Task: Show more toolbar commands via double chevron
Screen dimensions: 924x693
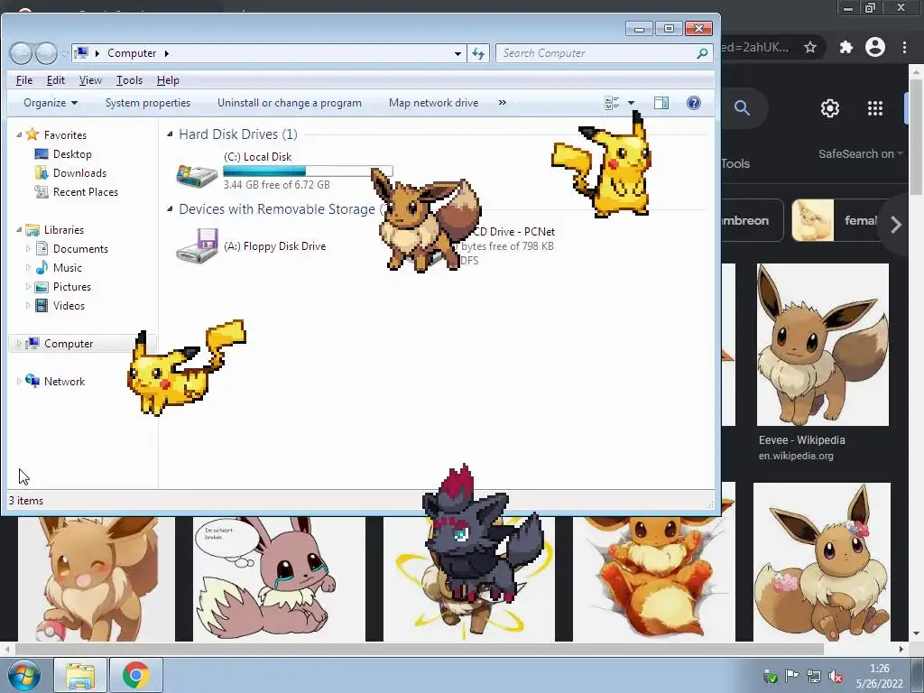Action: (502, 103)
